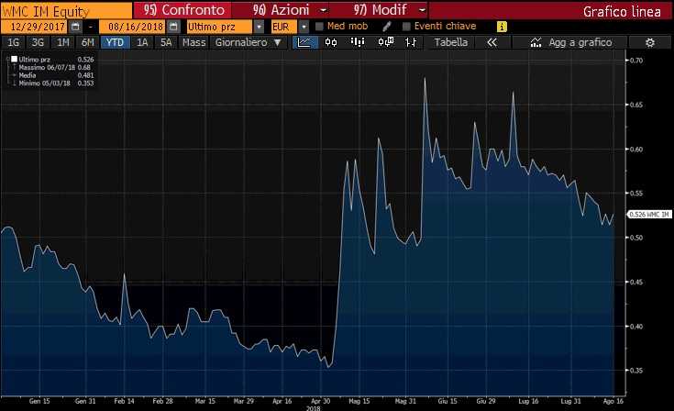Click the 0.70 price axis label

coord(636,61)
